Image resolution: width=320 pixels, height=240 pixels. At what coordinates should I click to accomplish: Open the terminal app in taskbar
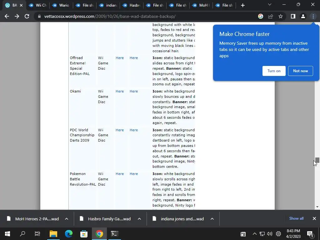(x=114, y=234)
